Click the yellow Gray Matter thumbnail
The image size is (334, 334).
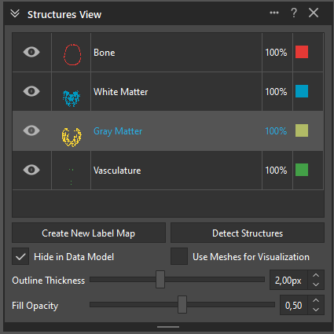pyautogui.click(x=72, y=137)
